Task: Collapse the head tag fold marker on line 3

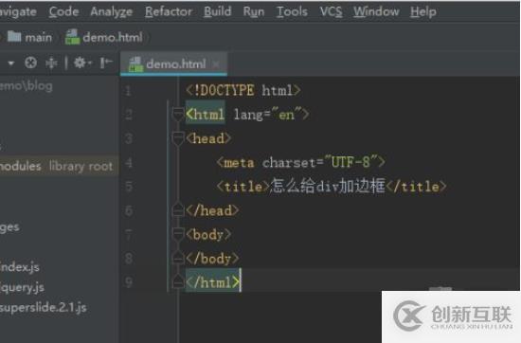Action: [x=178, y=138]
